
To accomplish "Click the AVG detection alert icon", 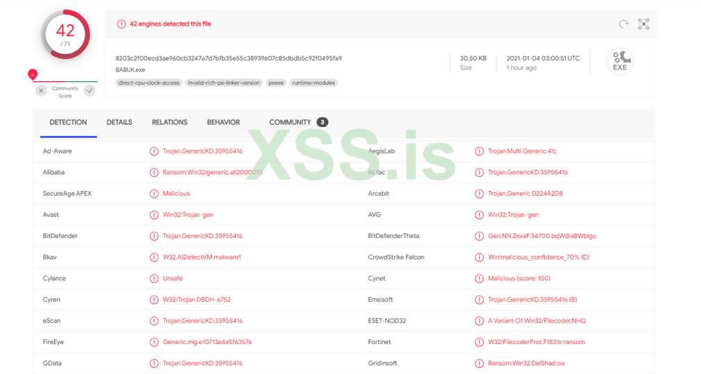I will [479, 214].
